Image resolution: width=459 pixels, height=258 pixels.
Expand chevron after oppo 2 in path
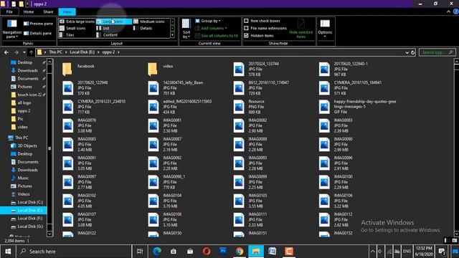point(118,52)
